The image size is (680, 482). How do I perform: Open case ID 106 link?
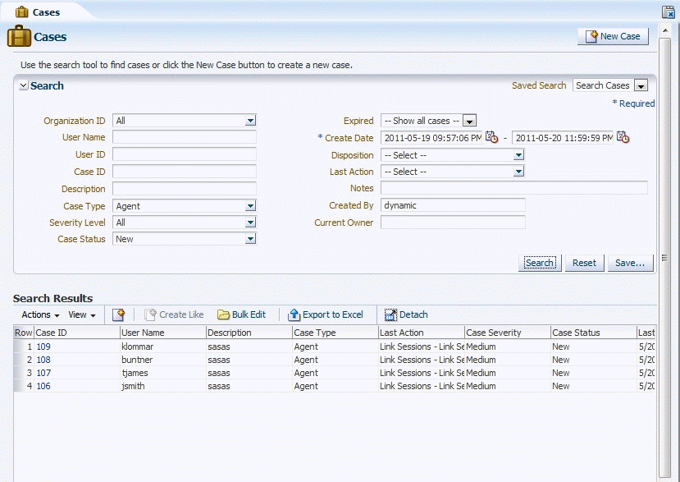tap(43, 386)
